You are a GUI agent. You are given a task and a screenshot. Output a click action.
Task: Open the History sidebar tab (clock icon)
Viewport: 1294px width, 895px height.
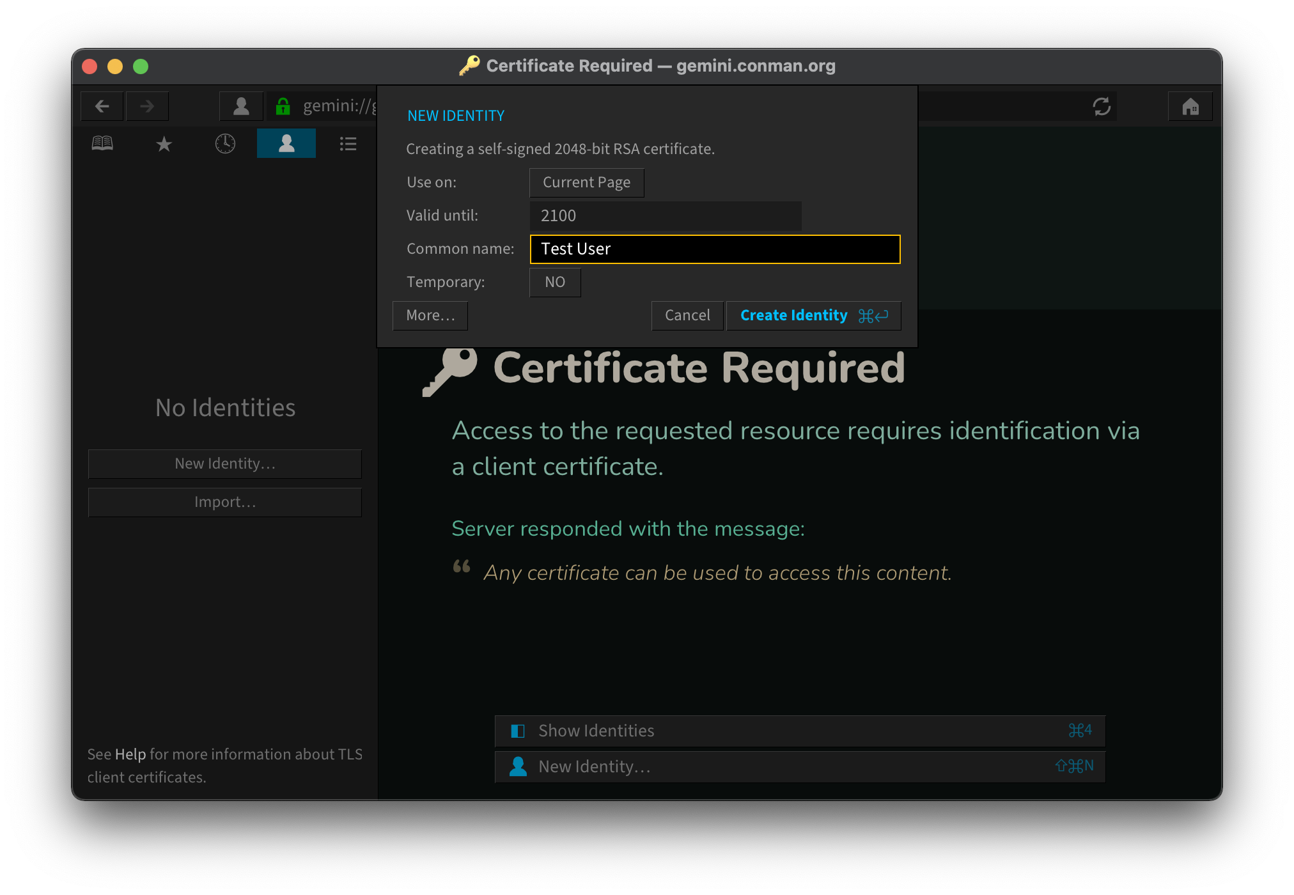[x=225, y=144]
